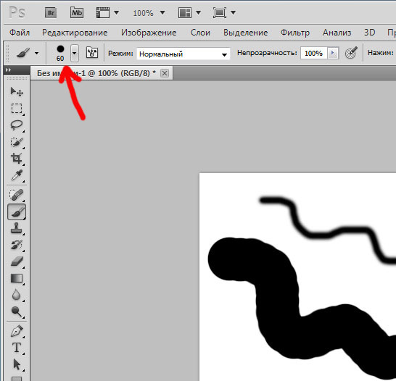Toggle tablet pressure for opacity

pyautogui.click(x=351, y=53)
